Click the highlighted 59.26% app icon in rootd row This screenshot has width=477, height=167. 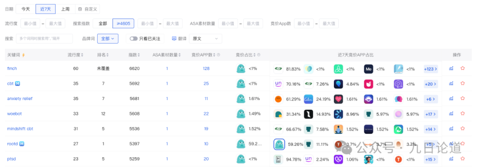click(x=279, y=144)
